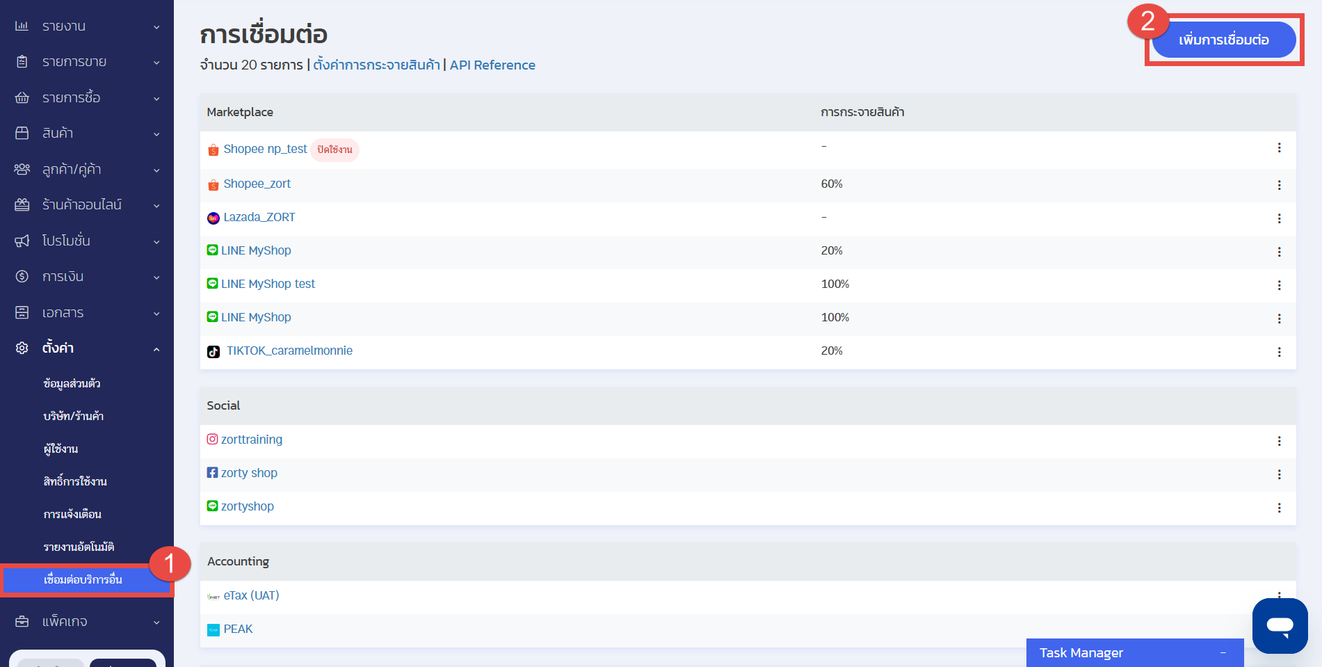The image size is (1322, 667).
Task: Click the รายการซื้อ shopping basket icon
Action: [22, 98]
